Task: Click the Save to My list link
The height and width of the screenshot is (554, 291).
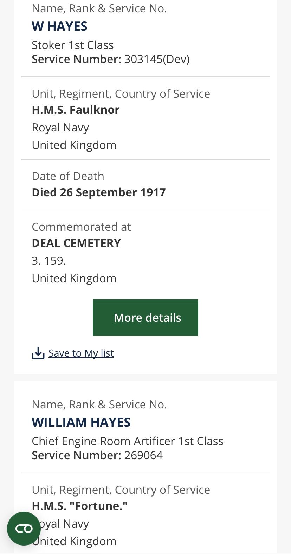Action: click(x=81, y=353)
